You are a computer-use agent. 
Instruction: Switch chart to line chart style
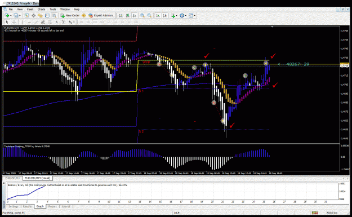[x=135, y=16]
